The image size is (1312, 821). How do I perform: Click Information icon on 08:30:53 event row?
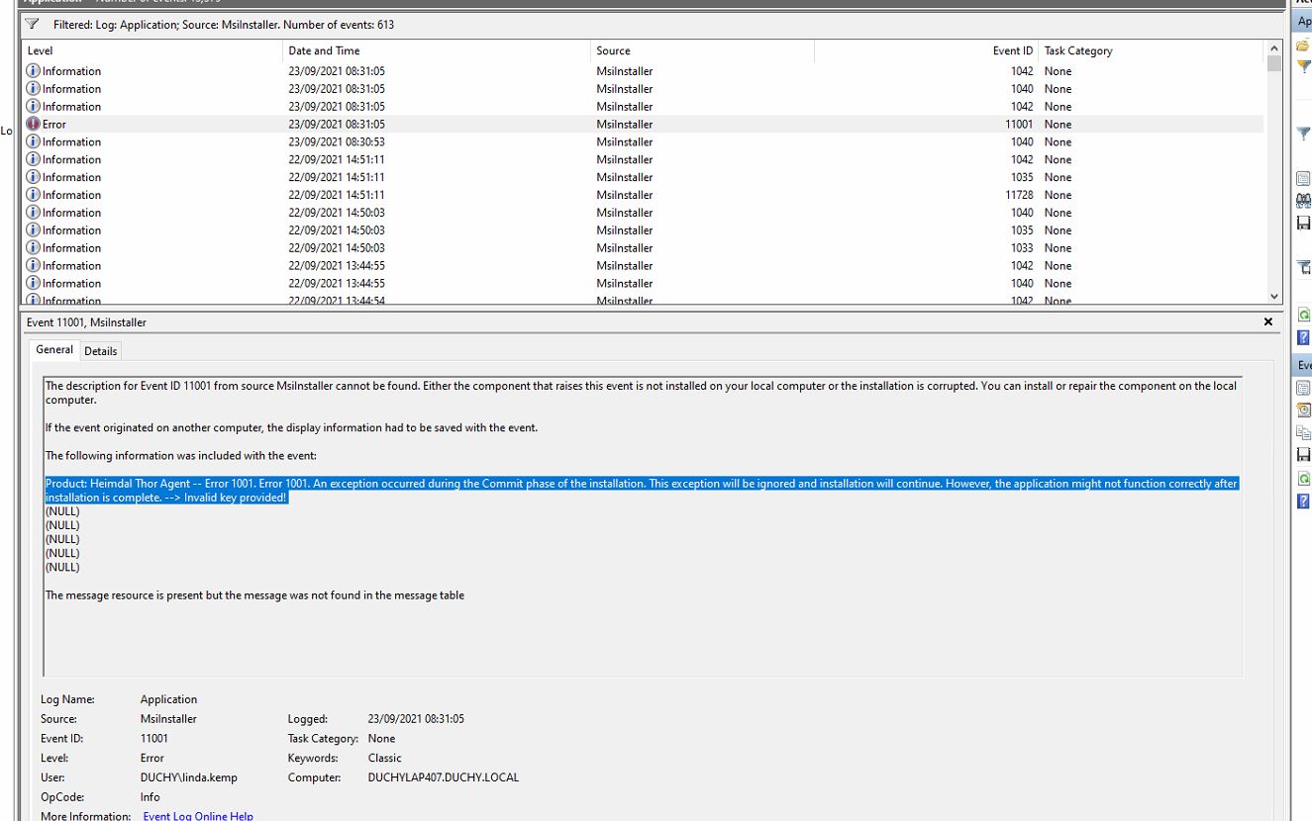(33, 141)
